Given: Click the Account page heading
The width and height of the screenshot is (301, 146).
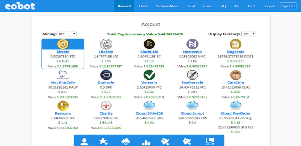Looking at the screenshot, I should [151, 24].
